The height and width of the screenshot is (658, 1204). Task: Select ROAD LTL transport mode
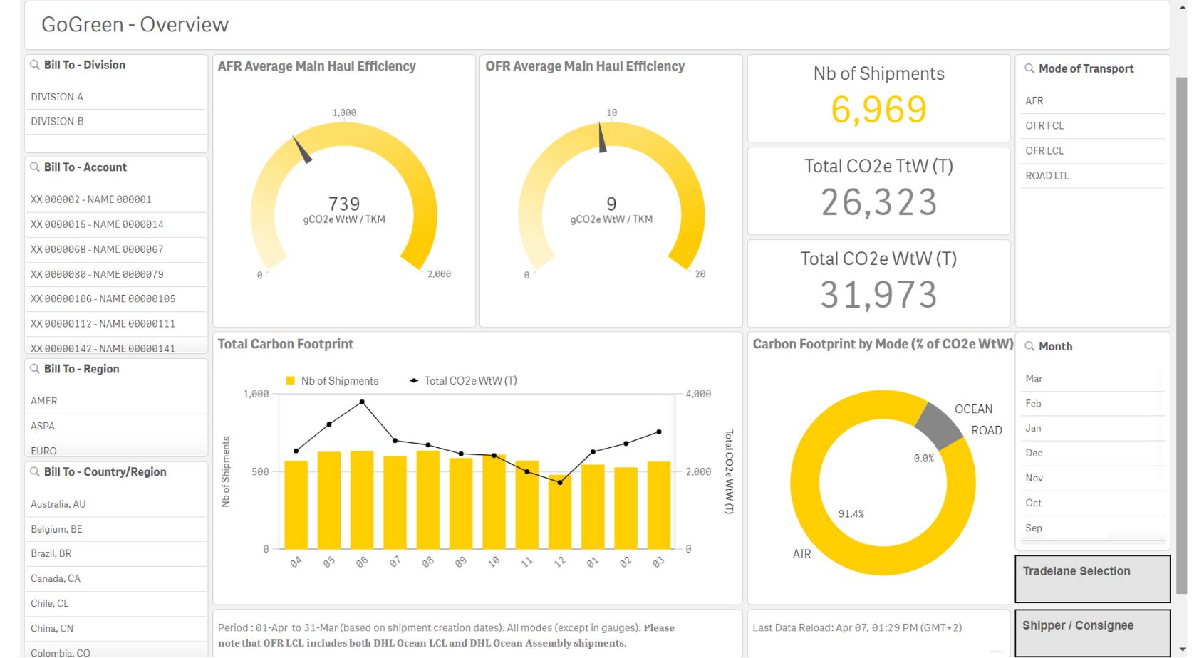1047,176
